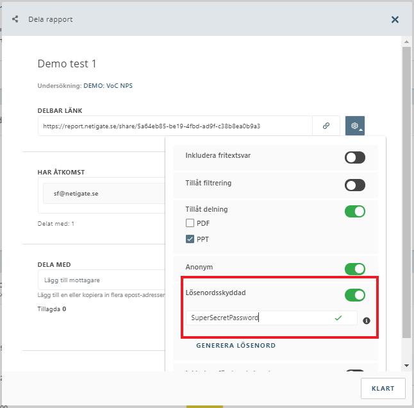Turn off Lösenordsskyddad switch
The height and width of the screenshot is (408, 414).
(x=354, y=295)
